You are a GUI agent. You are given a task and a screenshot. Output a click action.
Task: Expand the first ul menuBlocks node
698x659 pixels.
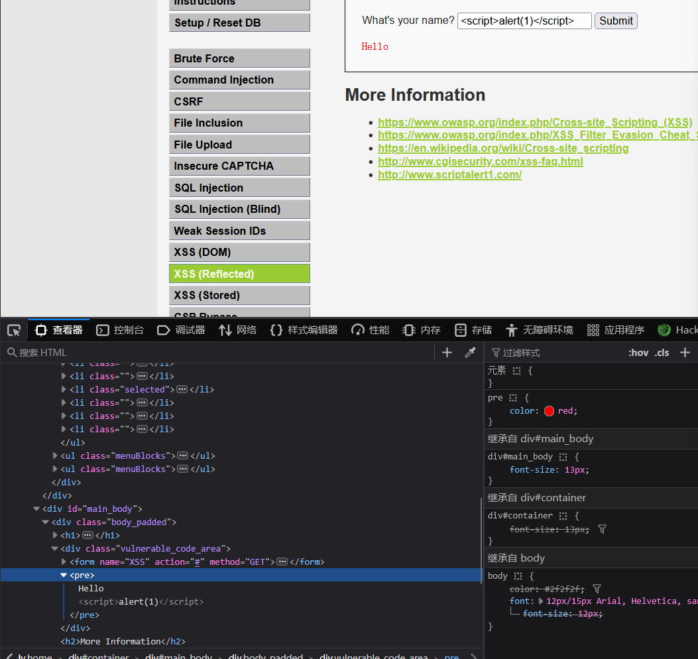tap(55, 455)
